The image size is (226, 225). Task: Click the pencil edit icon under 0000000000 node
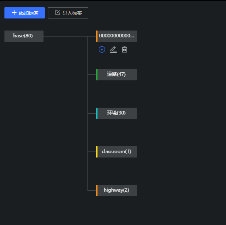pyautogui.click(x=114, y=49)
